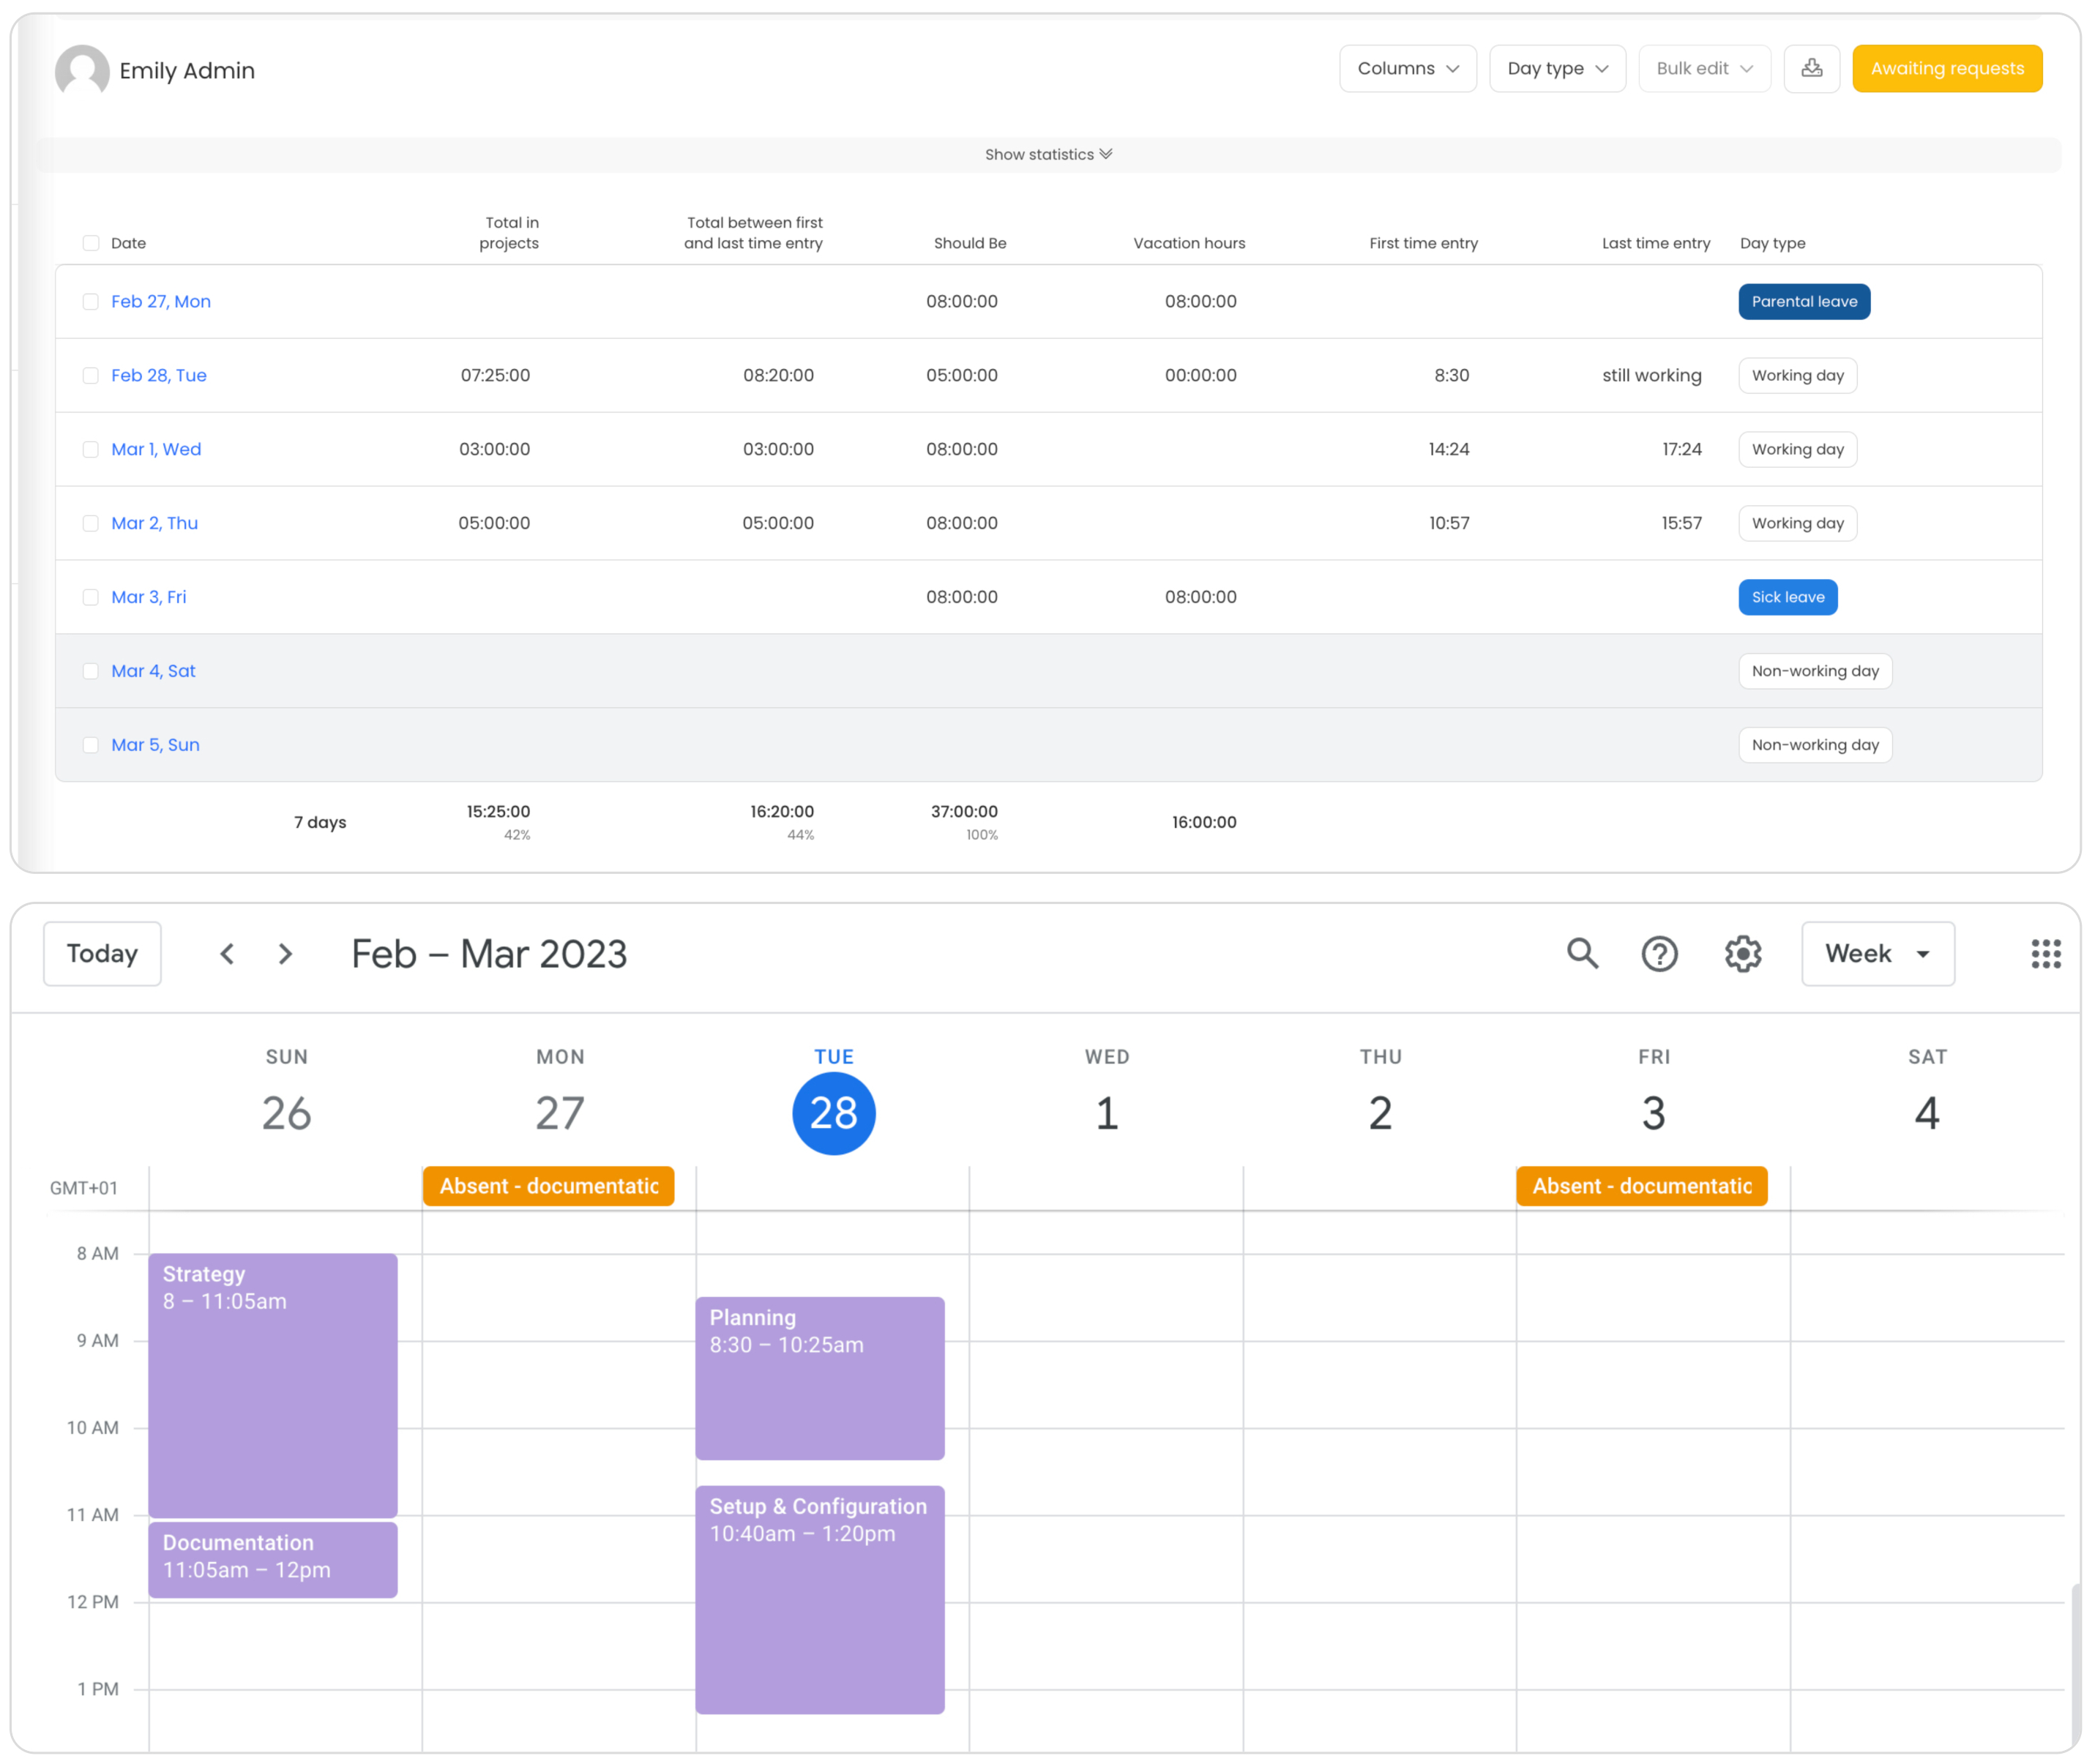
Task: Open the Week view selector
Action: [1877, 953]
